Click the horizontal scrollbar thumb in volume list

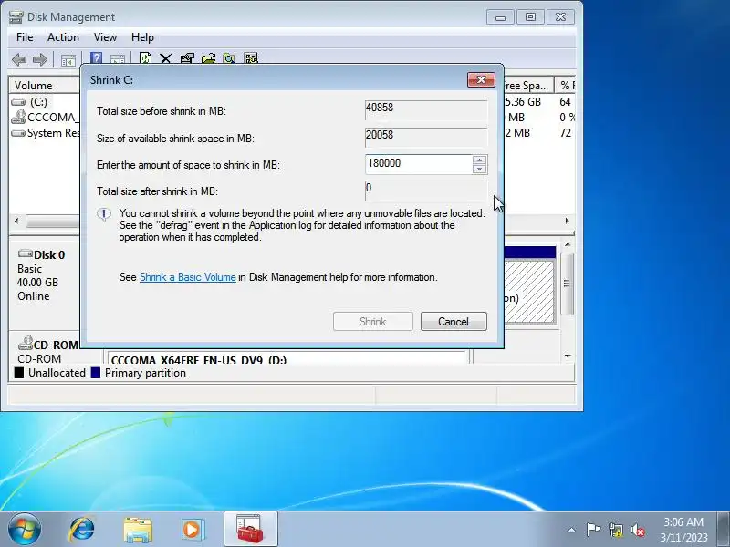(x=52, y=221)
